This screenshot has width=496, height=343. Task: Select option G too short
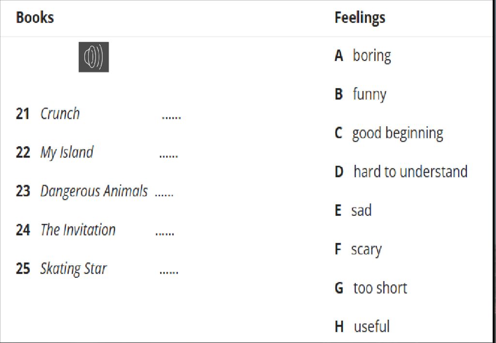[x=371, y=288]
